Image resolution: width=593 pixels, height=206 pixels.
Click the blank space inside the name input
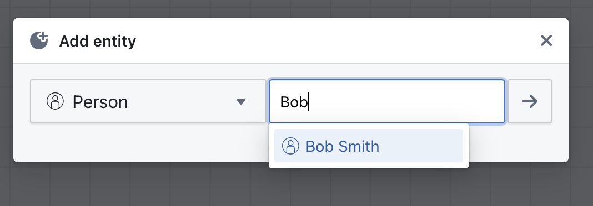pyautogui.click(x=409, y=101)
